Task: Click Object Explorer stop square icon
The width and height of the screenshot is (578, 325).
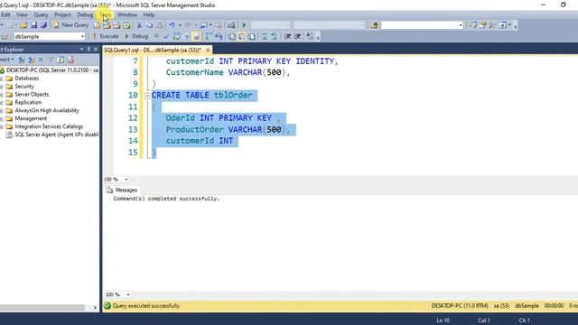Action: 41,60
